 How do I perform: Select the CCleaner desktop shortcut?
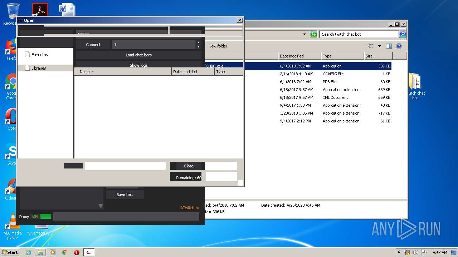[x=11, y=189]
